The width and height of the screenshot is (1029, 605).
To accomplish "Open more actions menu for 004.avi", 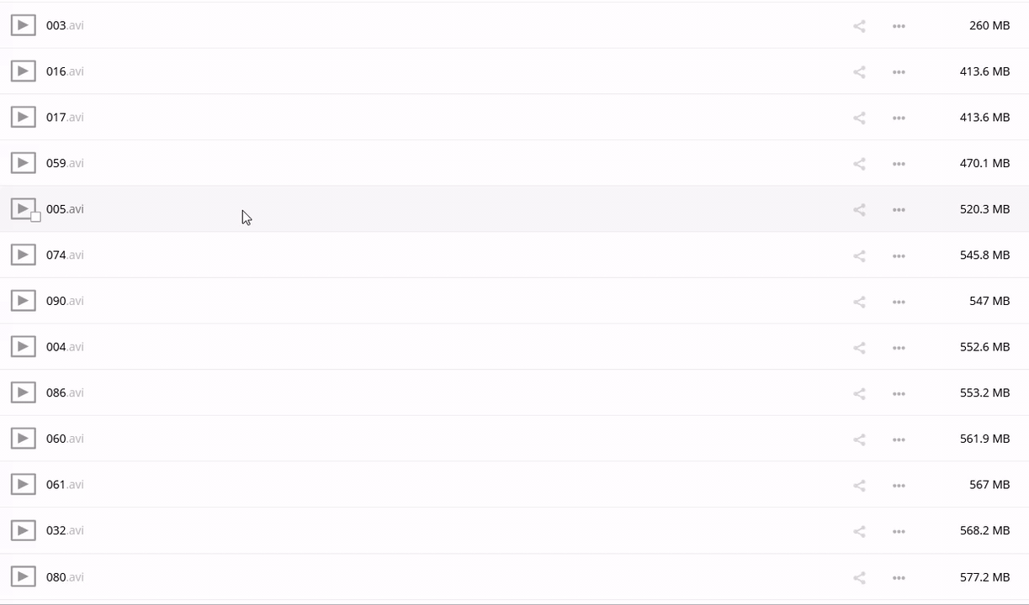I will click(x=899, y=347).
